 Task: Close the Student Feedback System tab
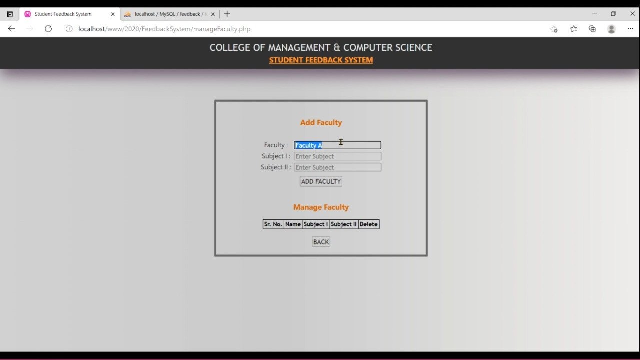coord(113,14)
